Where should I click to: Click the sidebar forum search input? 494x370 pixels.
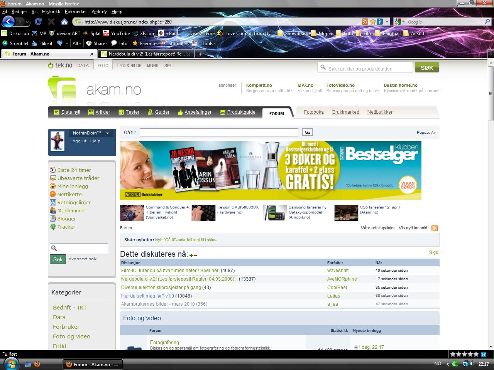coord(79,248)
